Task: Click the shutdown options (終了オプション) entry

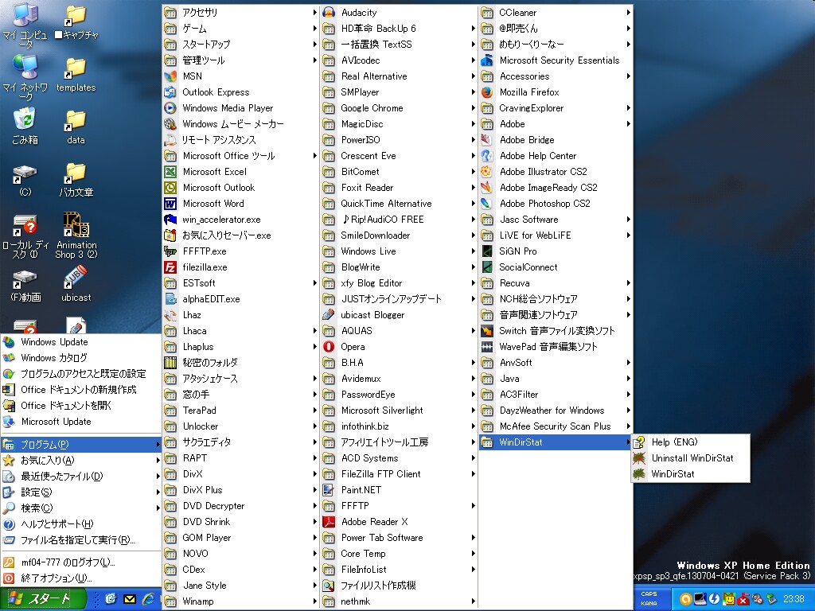Action: pos(80,578)
